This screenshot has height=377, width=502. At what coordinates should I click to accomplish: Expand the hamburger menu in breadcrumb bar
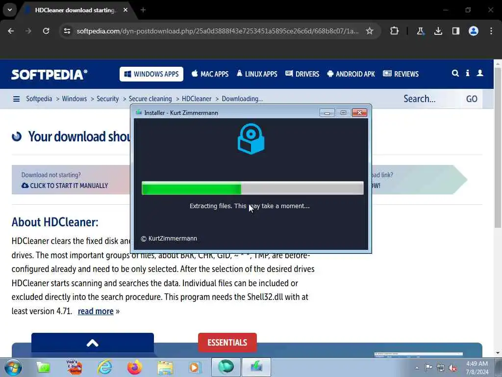point(16,99)
